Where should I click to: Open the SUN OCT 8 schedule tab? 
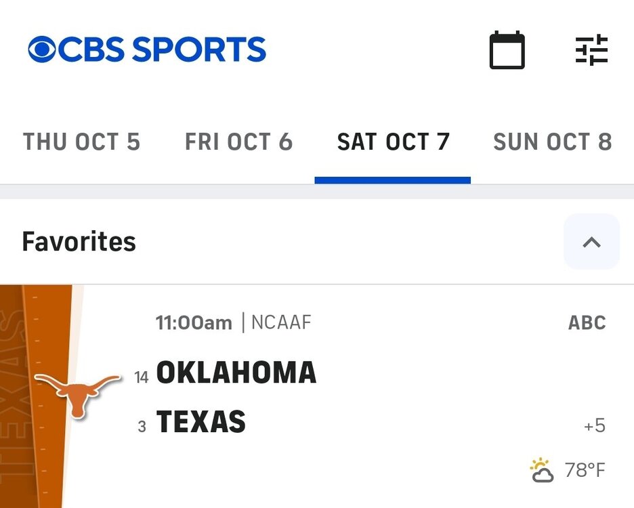pyautogui.click(x=552, y=142)
